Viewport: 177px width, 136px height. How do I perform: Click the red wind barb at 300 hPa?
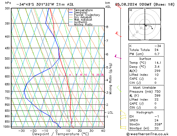[x=118, y=6]
